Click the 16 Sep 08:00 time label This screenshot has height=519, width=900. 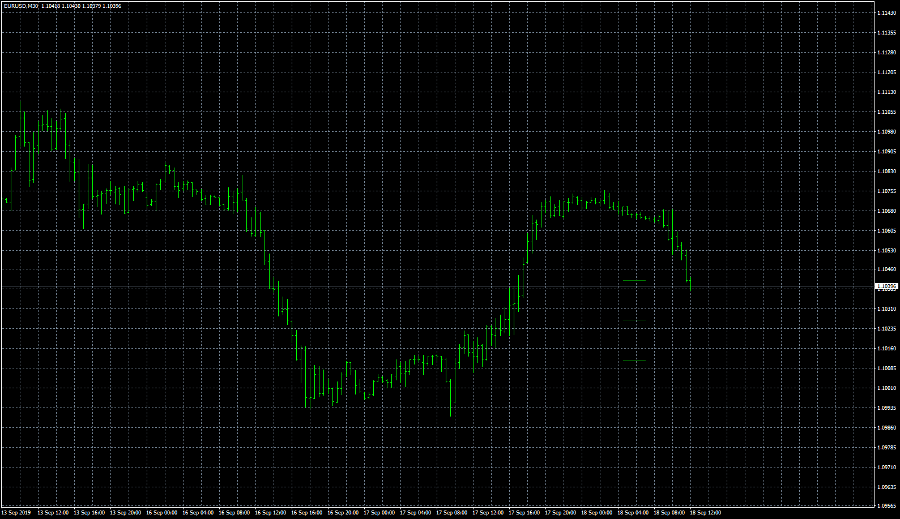point(234,513)
